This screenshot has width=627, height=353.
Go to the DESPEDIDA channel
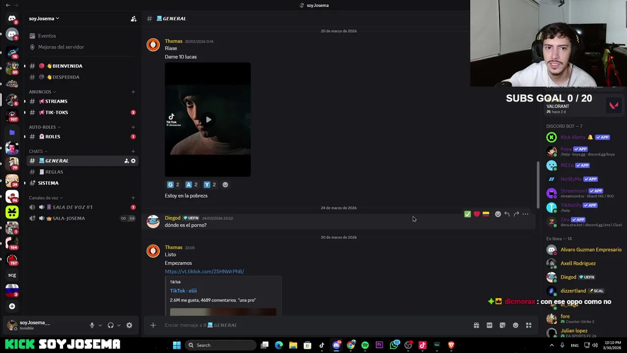click(82, 77)
